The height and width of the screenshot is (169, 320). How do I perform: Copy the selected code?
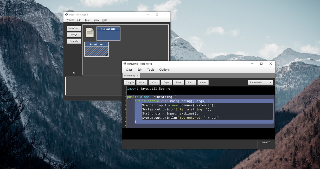point(166,82)
